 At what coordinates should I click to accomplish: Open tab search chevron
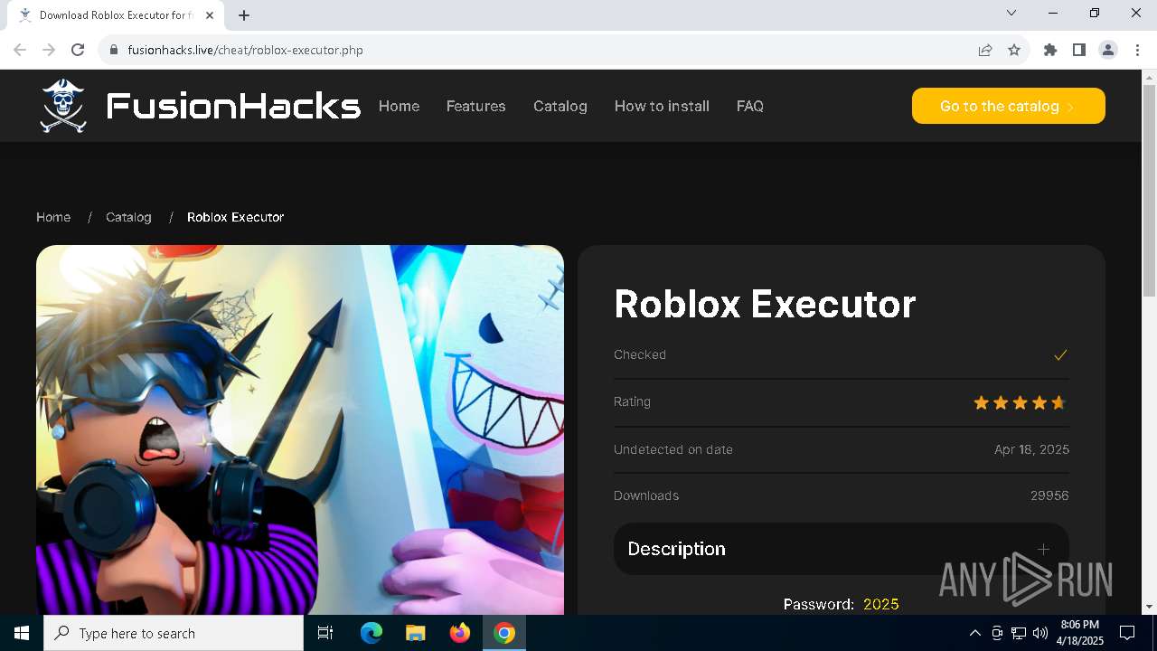pyautogui.click(x=1011, y=13)
